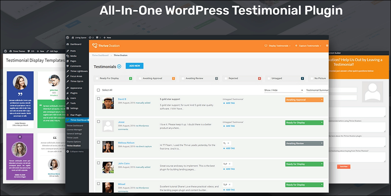
Task: Open John Cairo's Ready for Display dropdown
Action: (304, 164)
